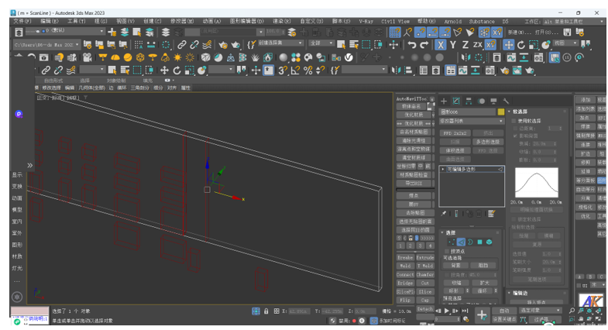Open the Utilities wrench tab
This screenshot has height=330, width=608.
[x=506, y=101]
